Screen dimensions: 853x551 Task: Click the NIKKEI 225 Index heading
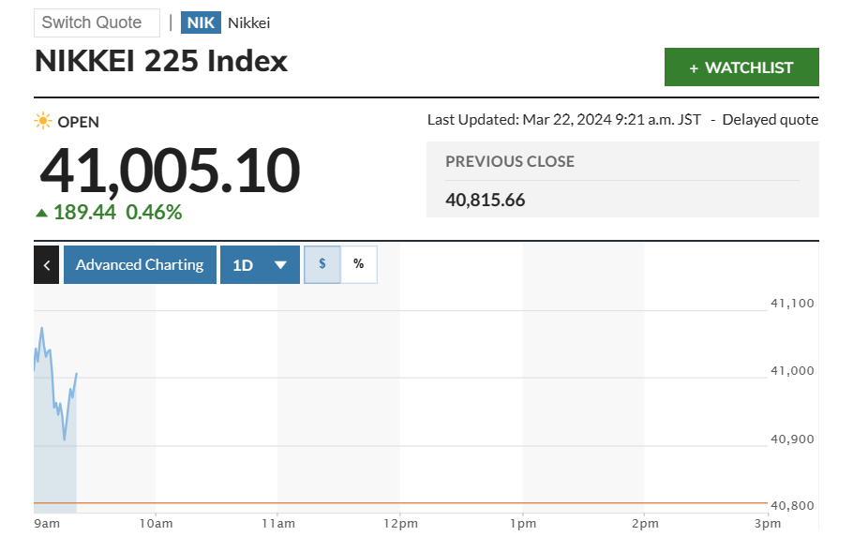pos(161,61)
